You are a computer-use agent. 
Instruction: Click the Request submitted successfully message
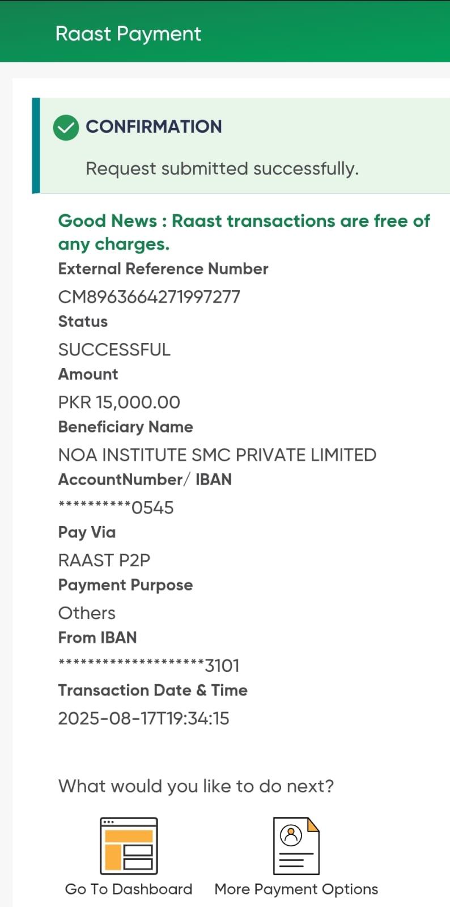click(x=222, y=168)
